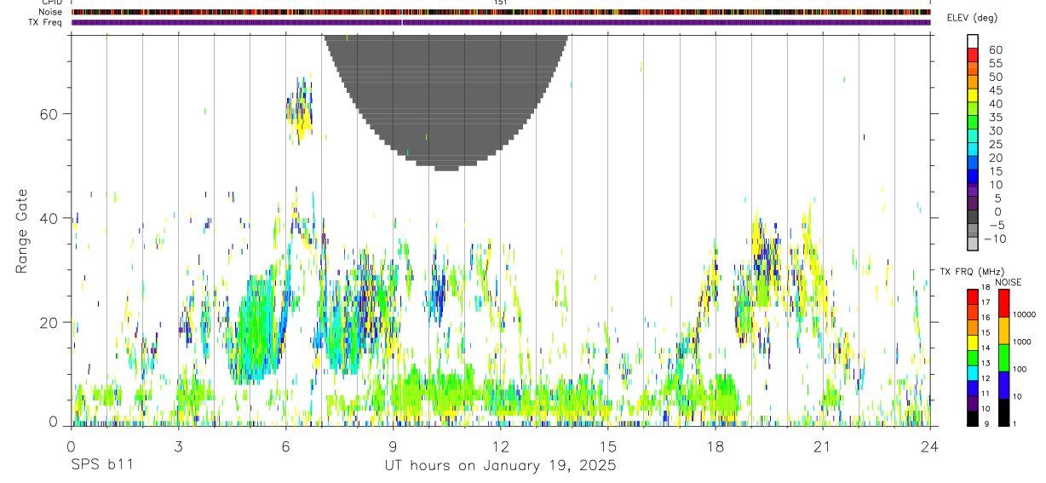Click the "1000" label on the NOISE scale
Image resolution: width=1046 pixels, height=483 pixels.
1023,342
